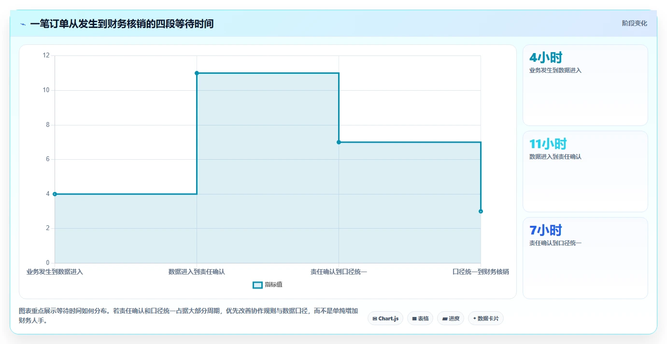
Task: Click x-axis label 业务发生到数据进入
Action: (x=55, y=272)
